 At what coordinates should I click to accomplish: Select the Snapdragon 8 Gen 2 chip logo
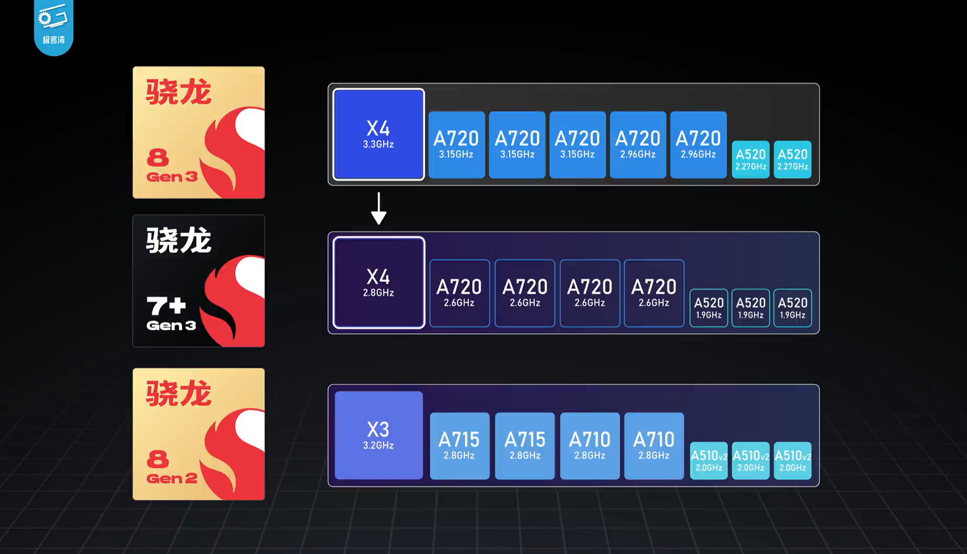(199, 434)
